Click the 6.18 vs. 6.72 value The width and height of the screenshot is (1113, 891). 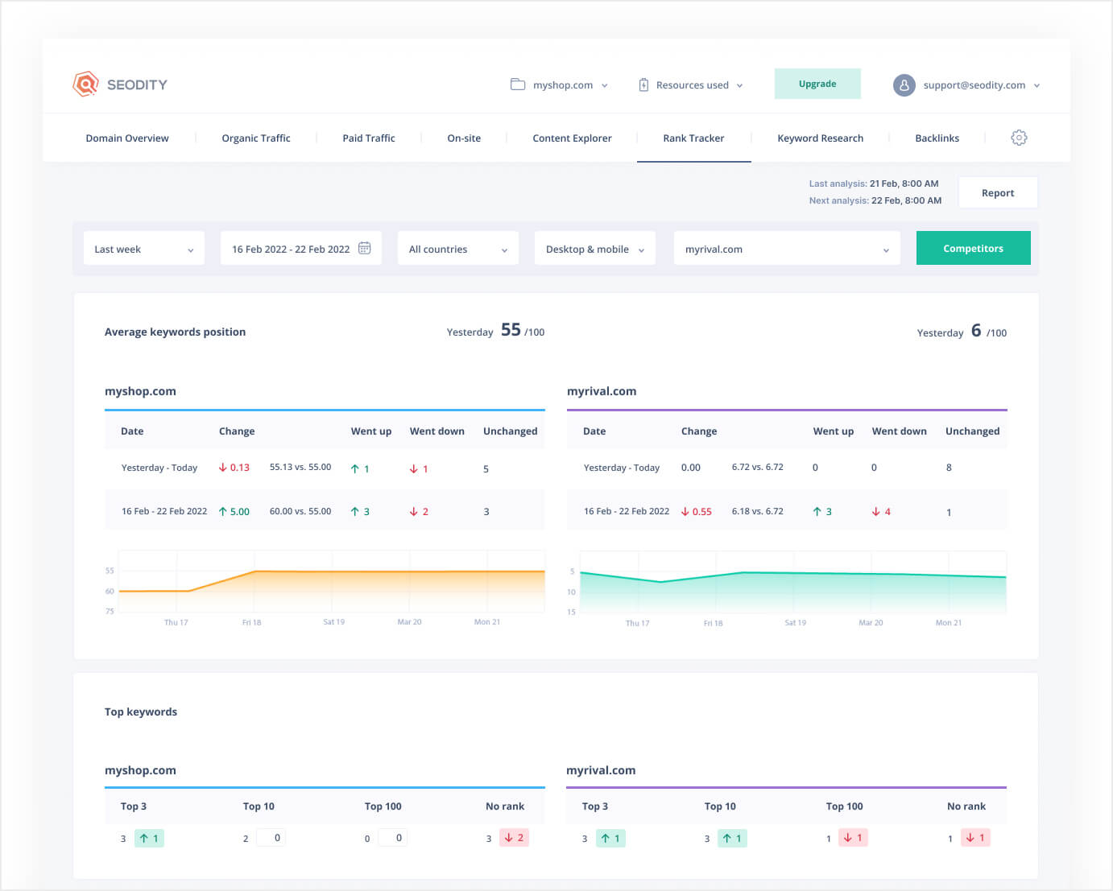[x=757, y=511]
